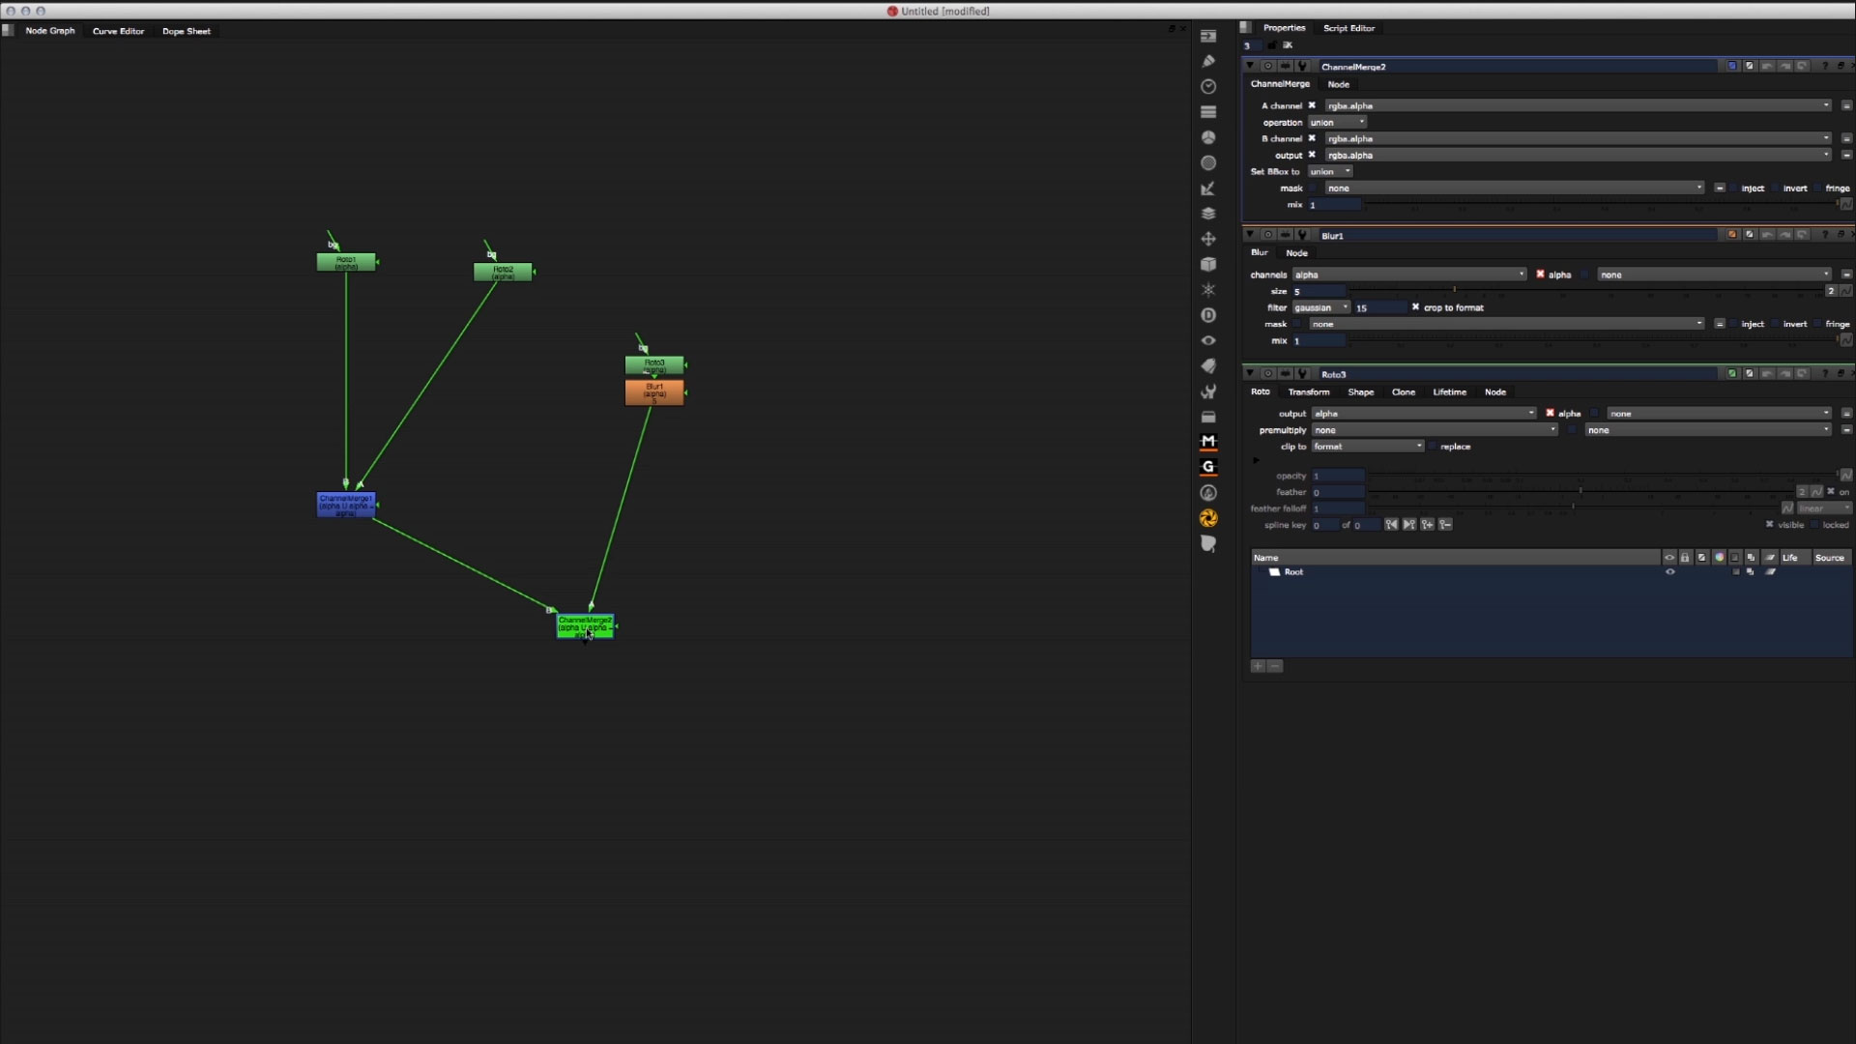1856x1044 pixels.
Task: Open the clip to format dropdown
Action: coord(1367,447)
